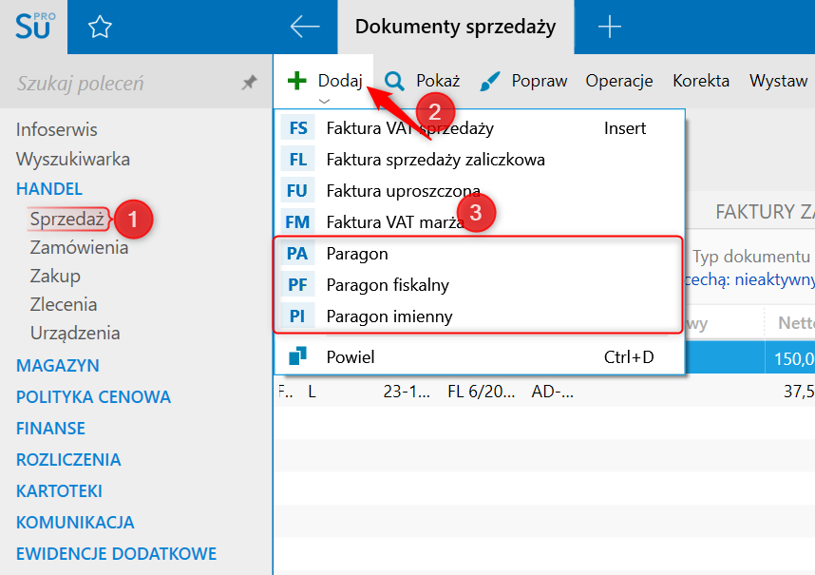Open the Operacje menu

[619, 81]
